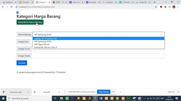Select Laptop HP Probook 430 option
181x101 pixels.
[98, 39]
